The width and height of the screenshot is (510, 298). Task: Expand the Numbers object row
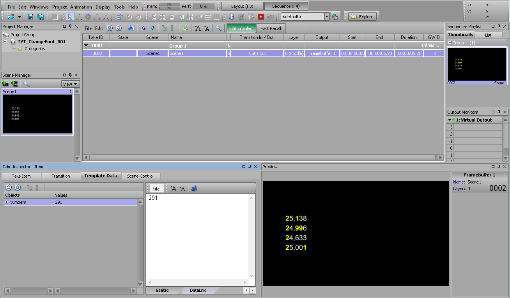(7, 202)
